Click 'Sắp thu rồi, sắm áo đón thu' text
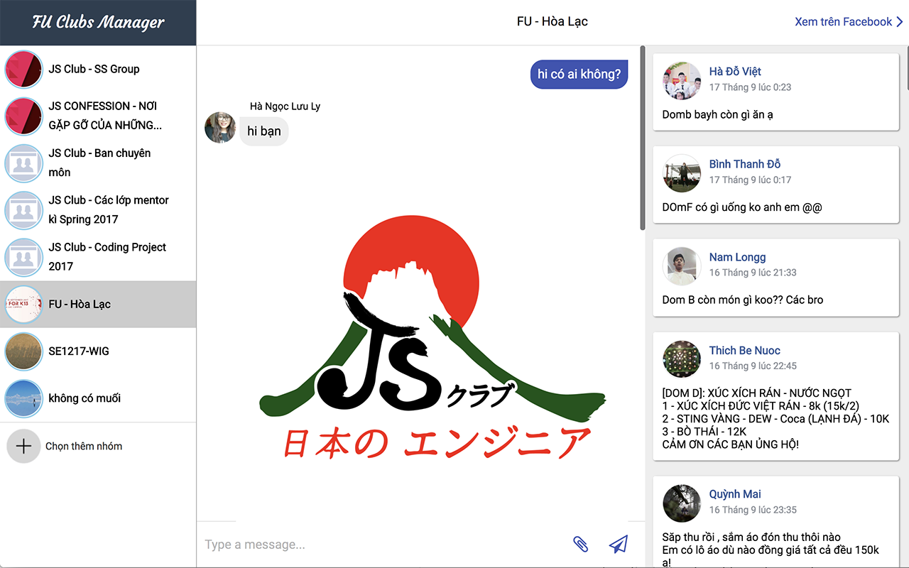Image resolution: width=909 pixels, height=568 pixels. tap(751, 537)
